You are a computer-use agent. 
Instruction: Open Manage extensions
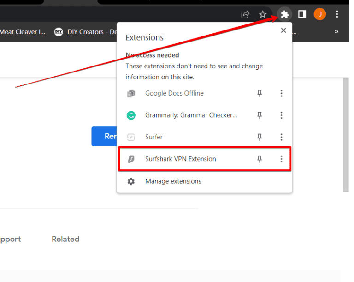click(173, 181)
